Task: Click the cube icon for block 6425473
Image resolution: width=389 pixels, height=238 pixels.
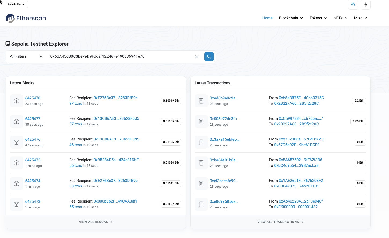Action: coord(16,204)
